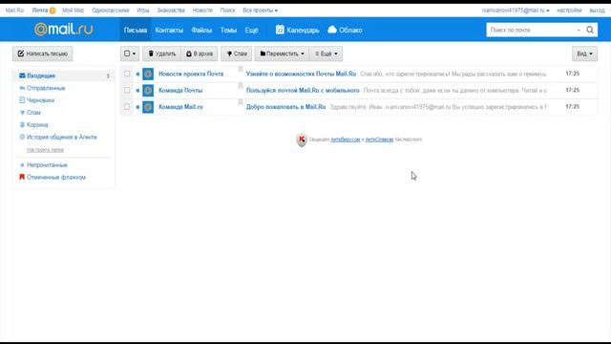Click avatar of Новости проекта Почта message

point(148,74)
